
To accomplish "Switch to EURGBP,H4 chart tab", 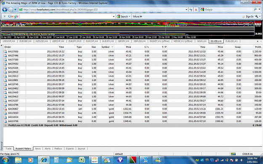I will click(x=25, y=41).
